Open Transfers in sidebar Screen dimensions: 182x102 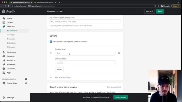point(11,39)
